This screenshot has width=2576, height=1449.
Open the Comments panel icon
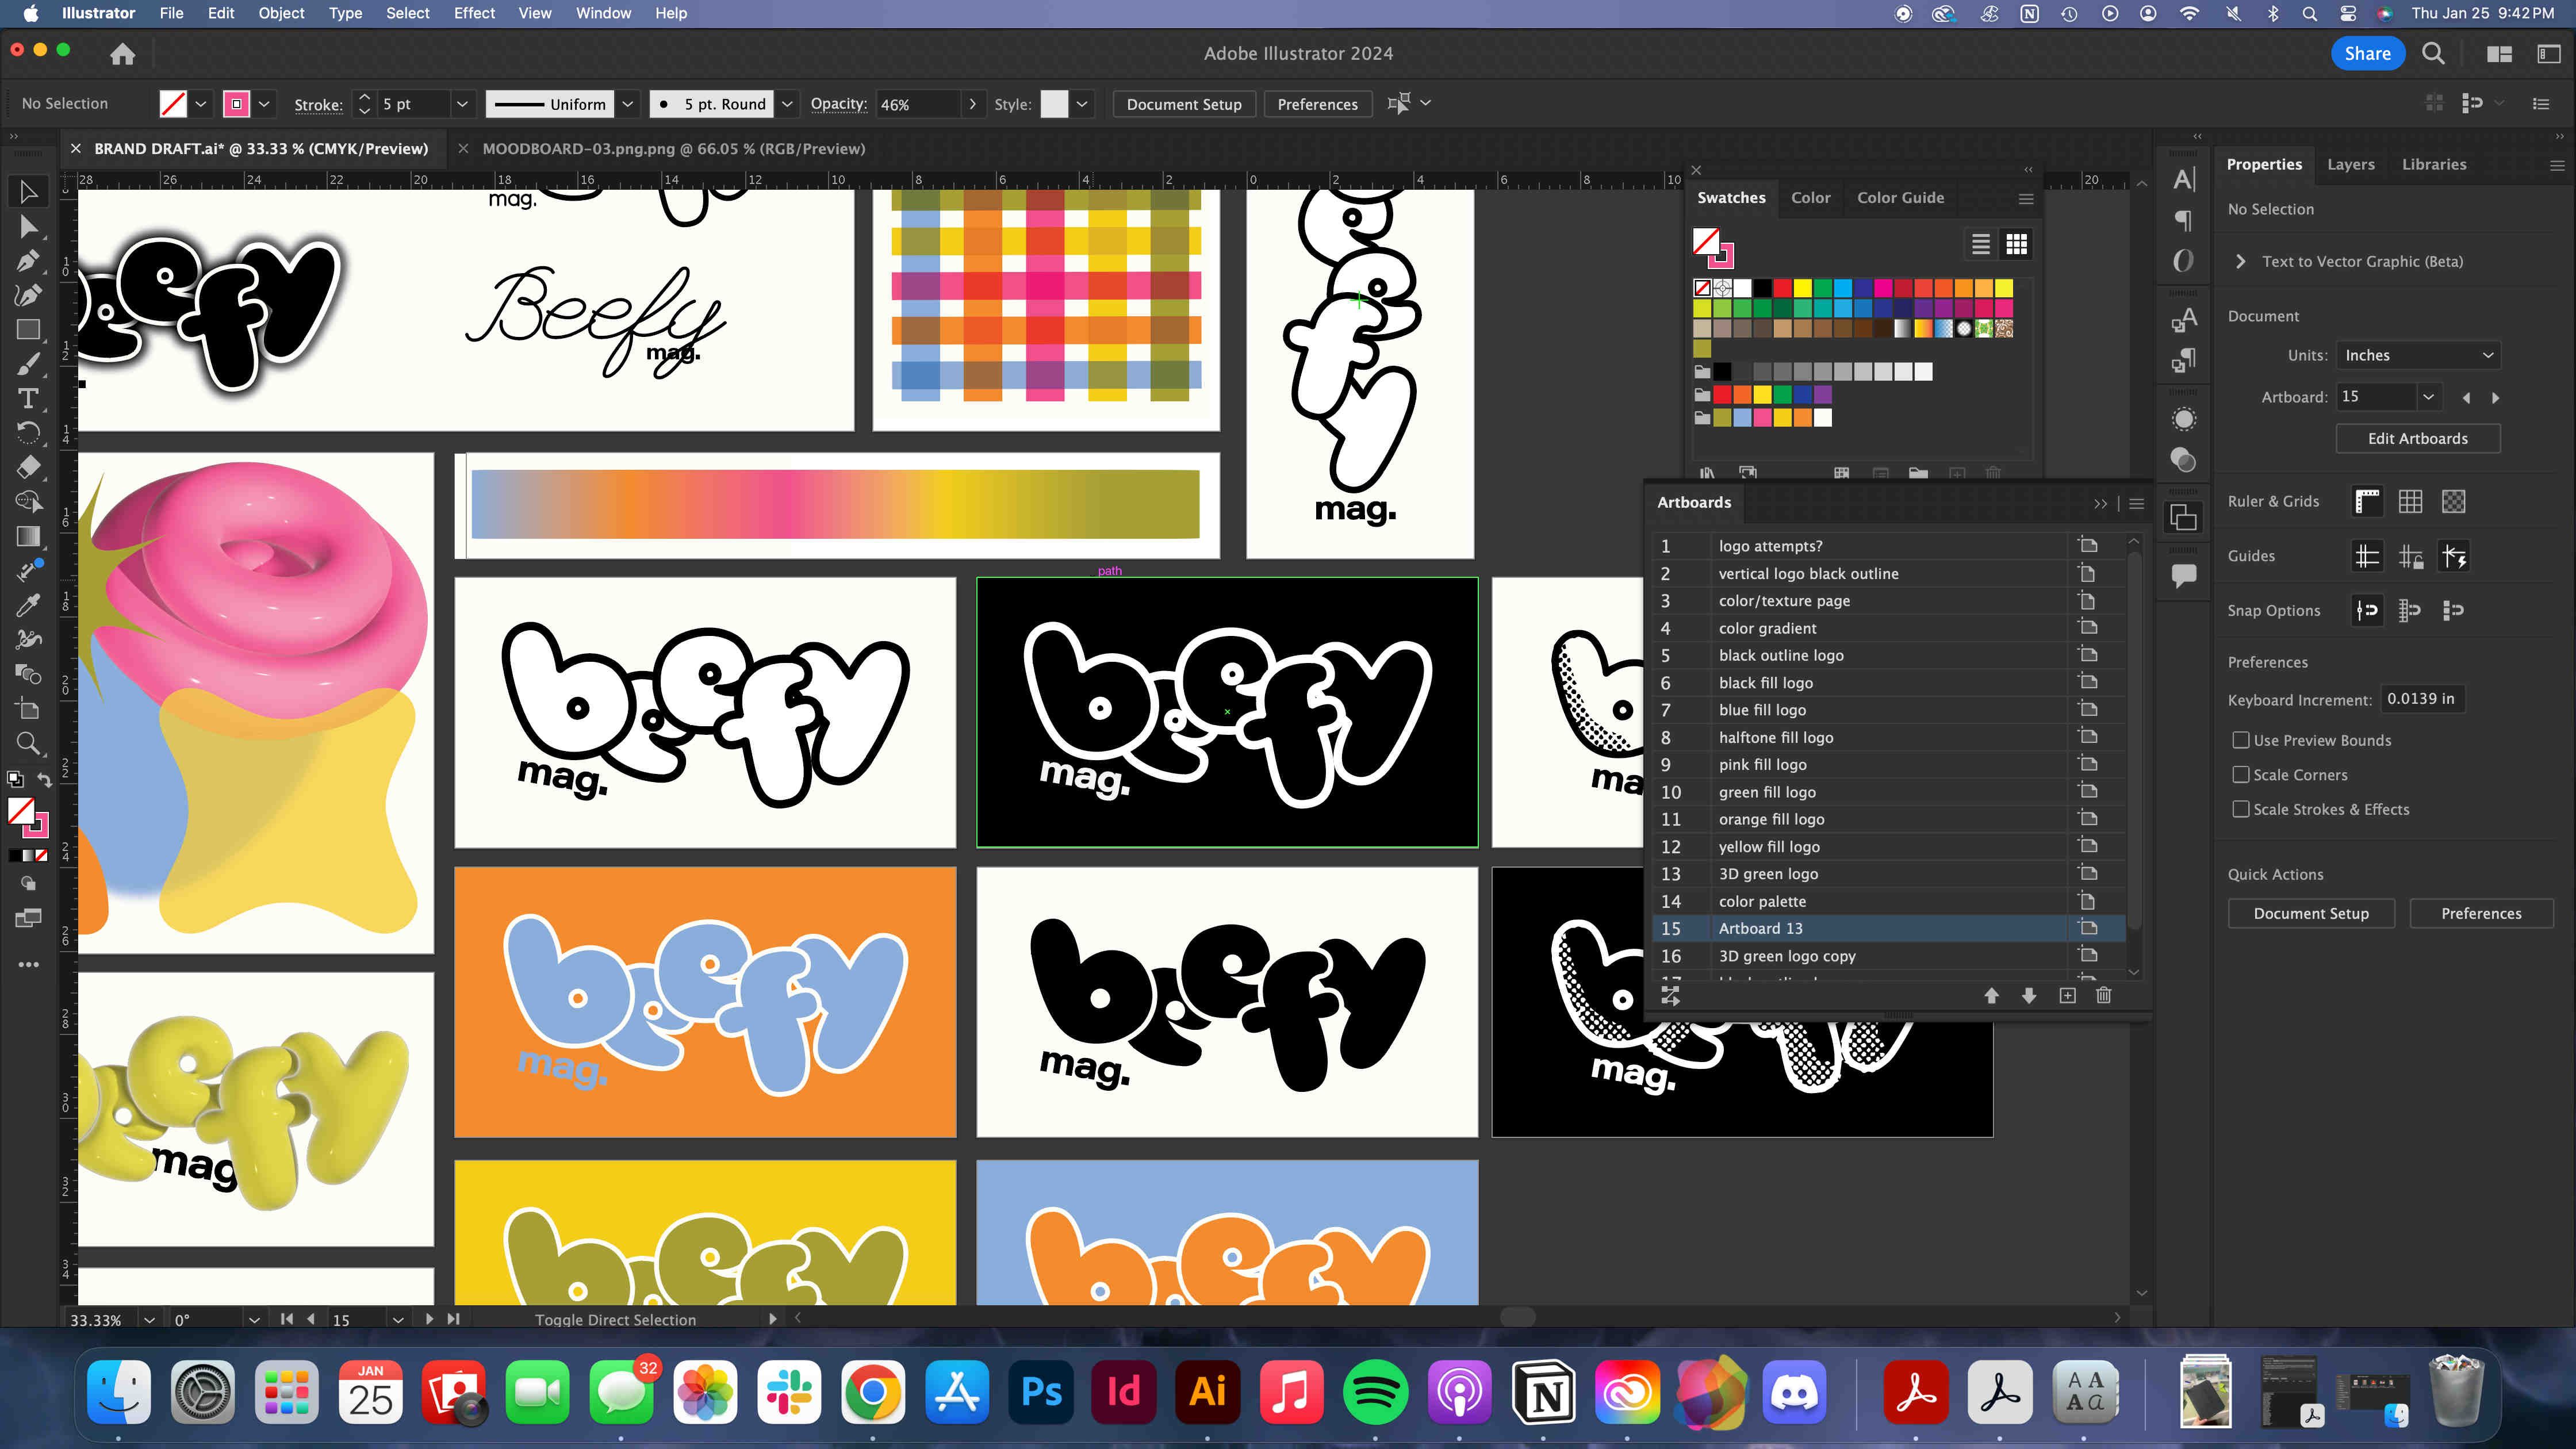tap(2184, 575)
